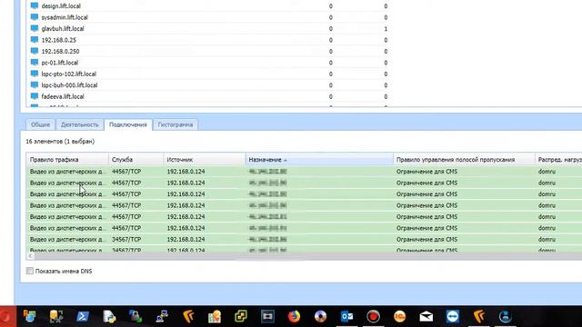Open the Подключения tab
The width and height of the screenshot is (582, 327).
tap(128, 125)
